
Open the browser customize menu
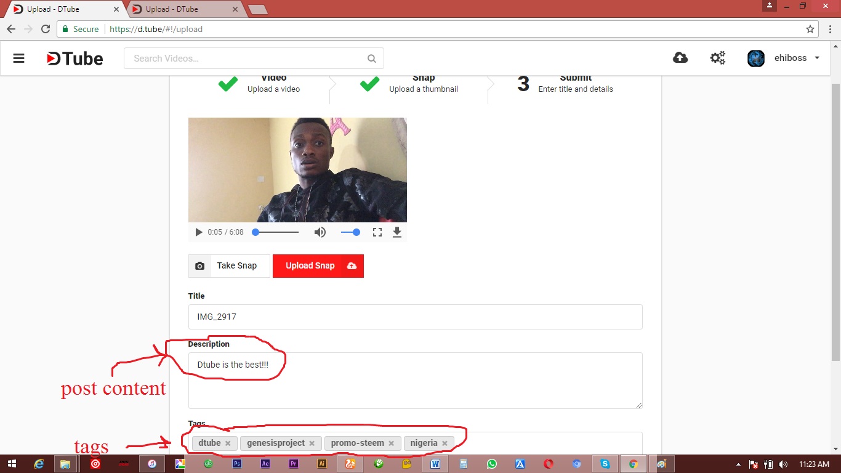[x=829, y=29]
